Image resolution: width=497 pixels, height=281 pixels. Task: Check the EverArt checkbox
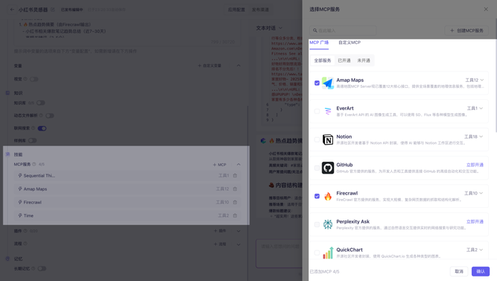pyautogui.click(x=317, y=111)
